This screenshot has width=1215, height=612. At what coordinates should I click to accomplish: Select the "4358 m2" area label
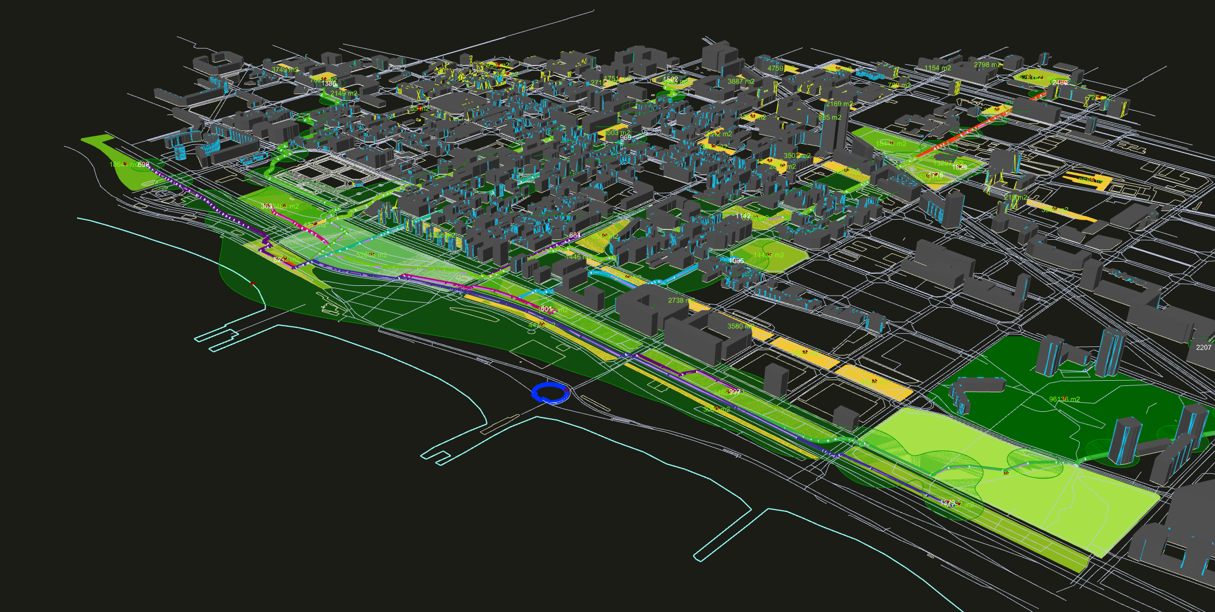point(442,235)
